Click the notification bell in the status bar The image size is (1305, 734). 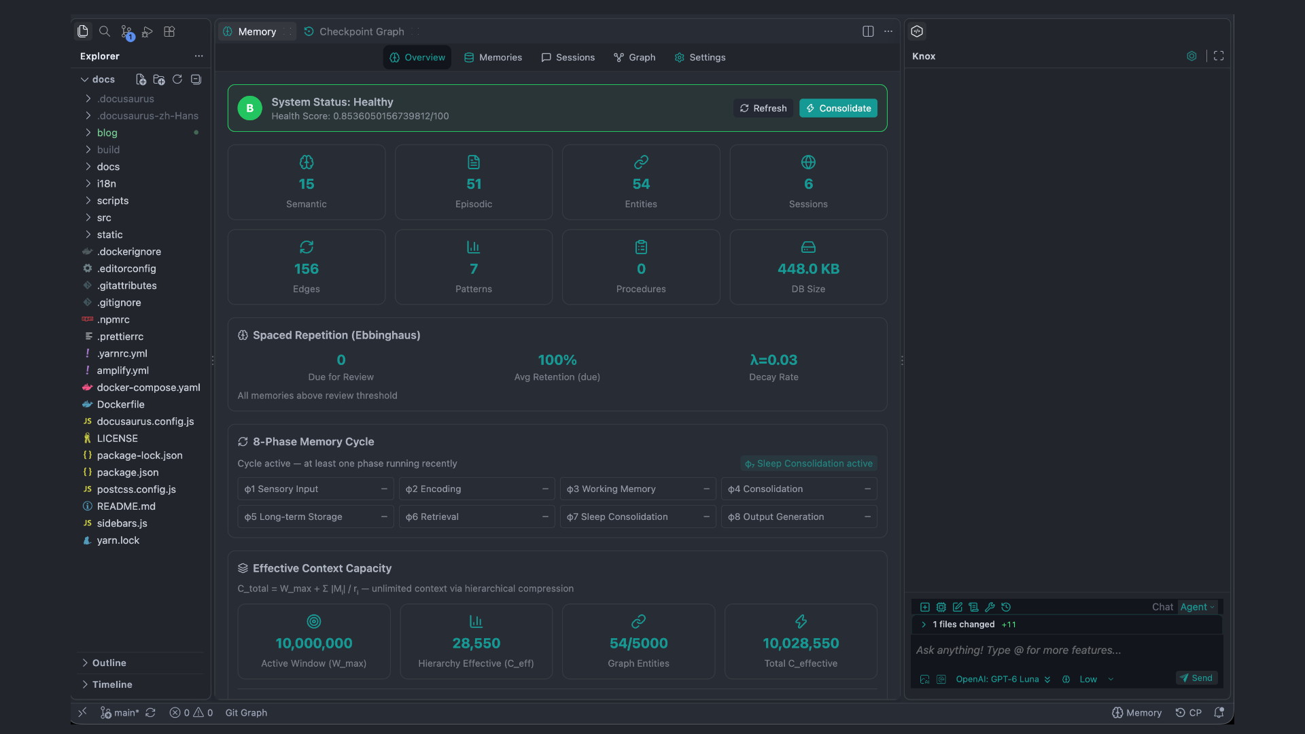click(1219, 712)
